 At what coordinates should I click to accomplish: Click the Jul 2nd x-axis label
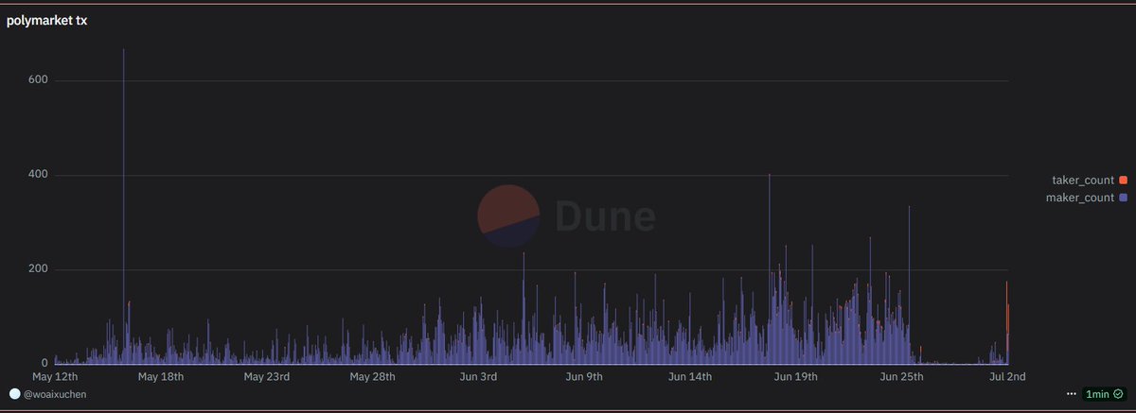(1007, 376)
